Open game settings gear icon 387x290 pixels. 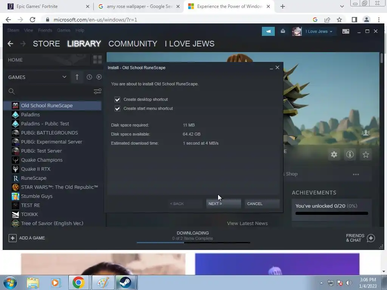click(x=334, y=154)
